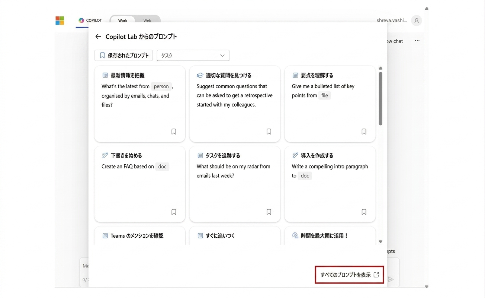This screenshot has height=298, width=485.
Task: Select the 最新情報を把握 prompt title
Action: tap(128, 75)
